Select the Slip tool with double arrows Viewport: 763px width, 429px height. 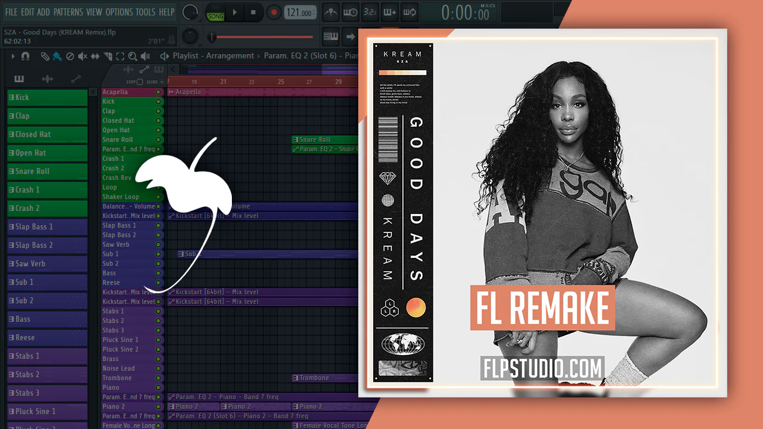(95, 56)
